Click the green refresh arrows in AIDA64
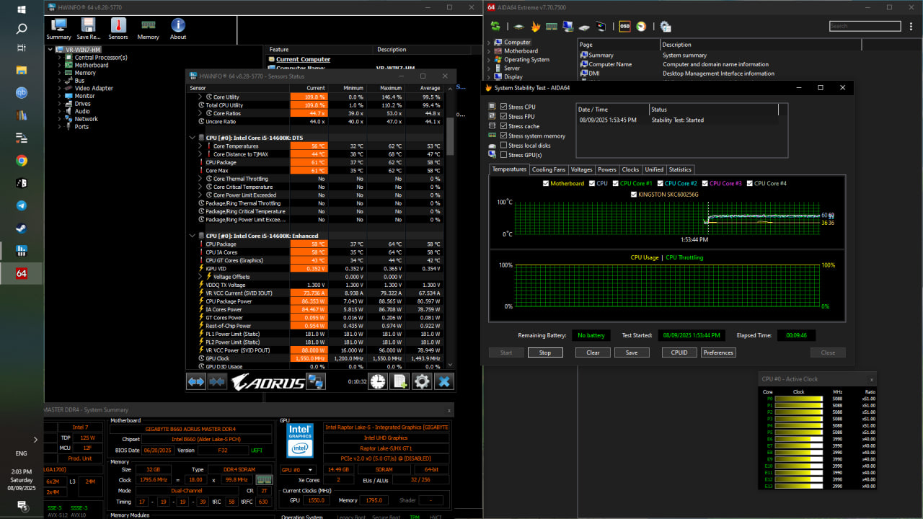 (x=495, y=27)
